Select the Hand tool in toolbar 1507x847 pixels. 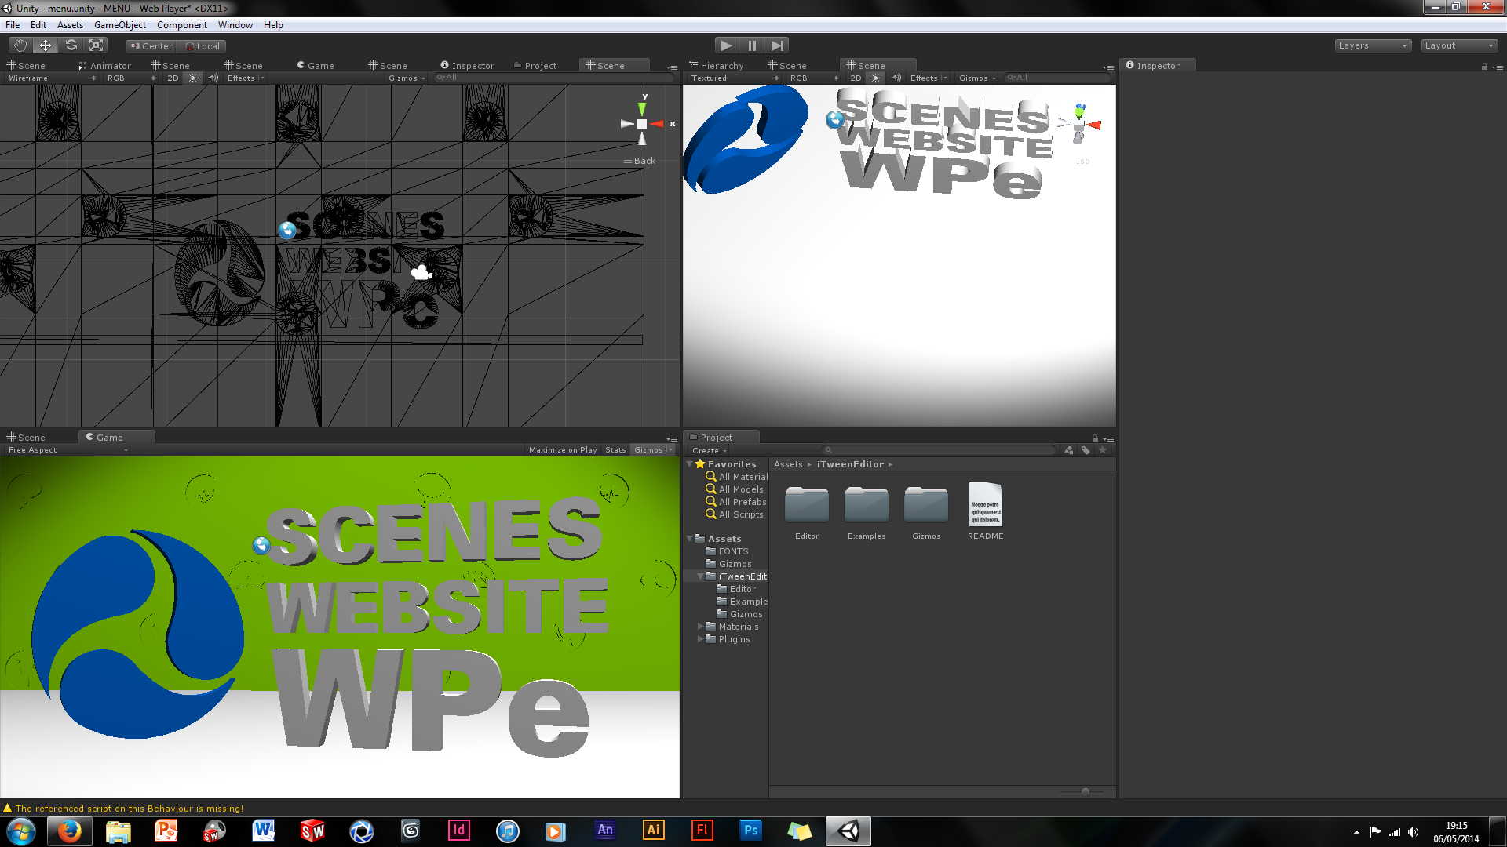coord(20,45)
